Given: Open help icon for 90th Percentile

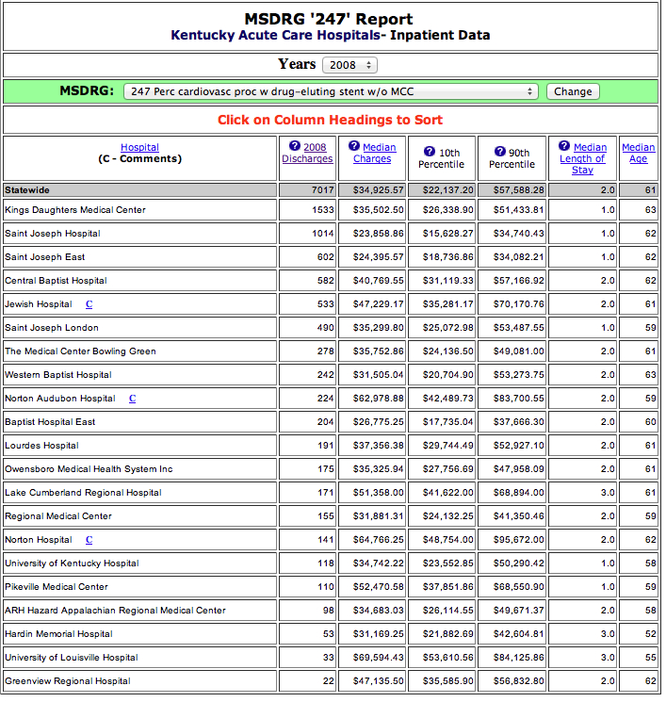Looking at the screenshot, I should point(499,152).
